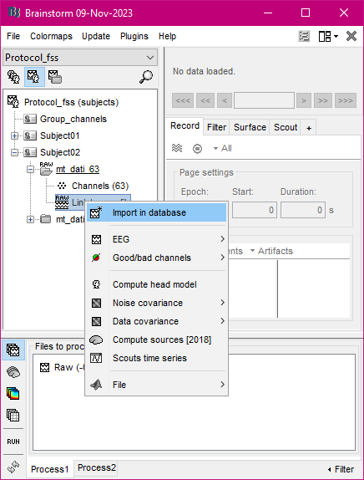Click the >>> next epoch button
This screenshot has height=480, width=364.
point(346,100)
